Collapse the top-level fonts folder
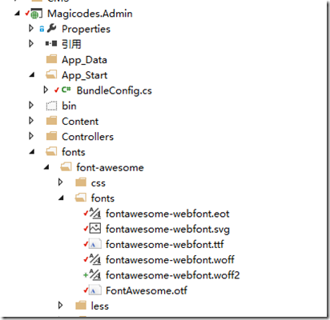330x320 pixels. pos(32,152)
